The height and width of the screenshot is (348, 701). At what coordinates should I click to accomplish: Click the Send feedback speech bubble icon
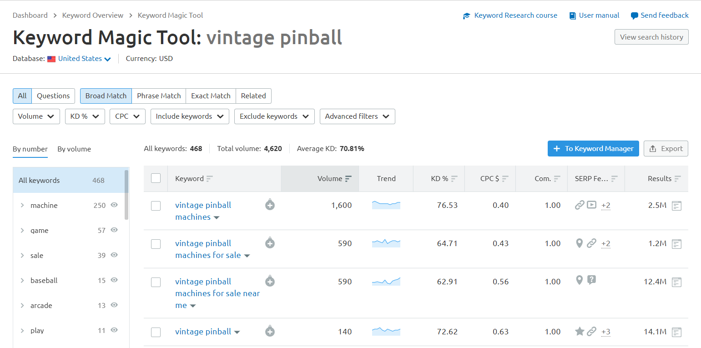pyautogui.click(x=635, y=16)
